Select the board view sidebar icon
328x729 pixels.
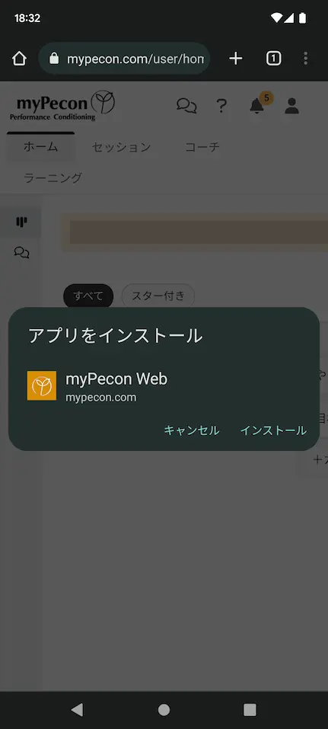[21, 222]
